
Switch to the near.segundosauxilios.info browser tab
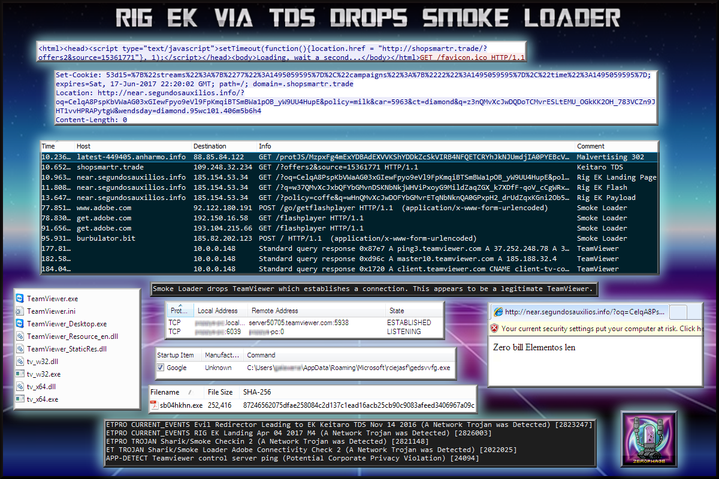point(578,312)
